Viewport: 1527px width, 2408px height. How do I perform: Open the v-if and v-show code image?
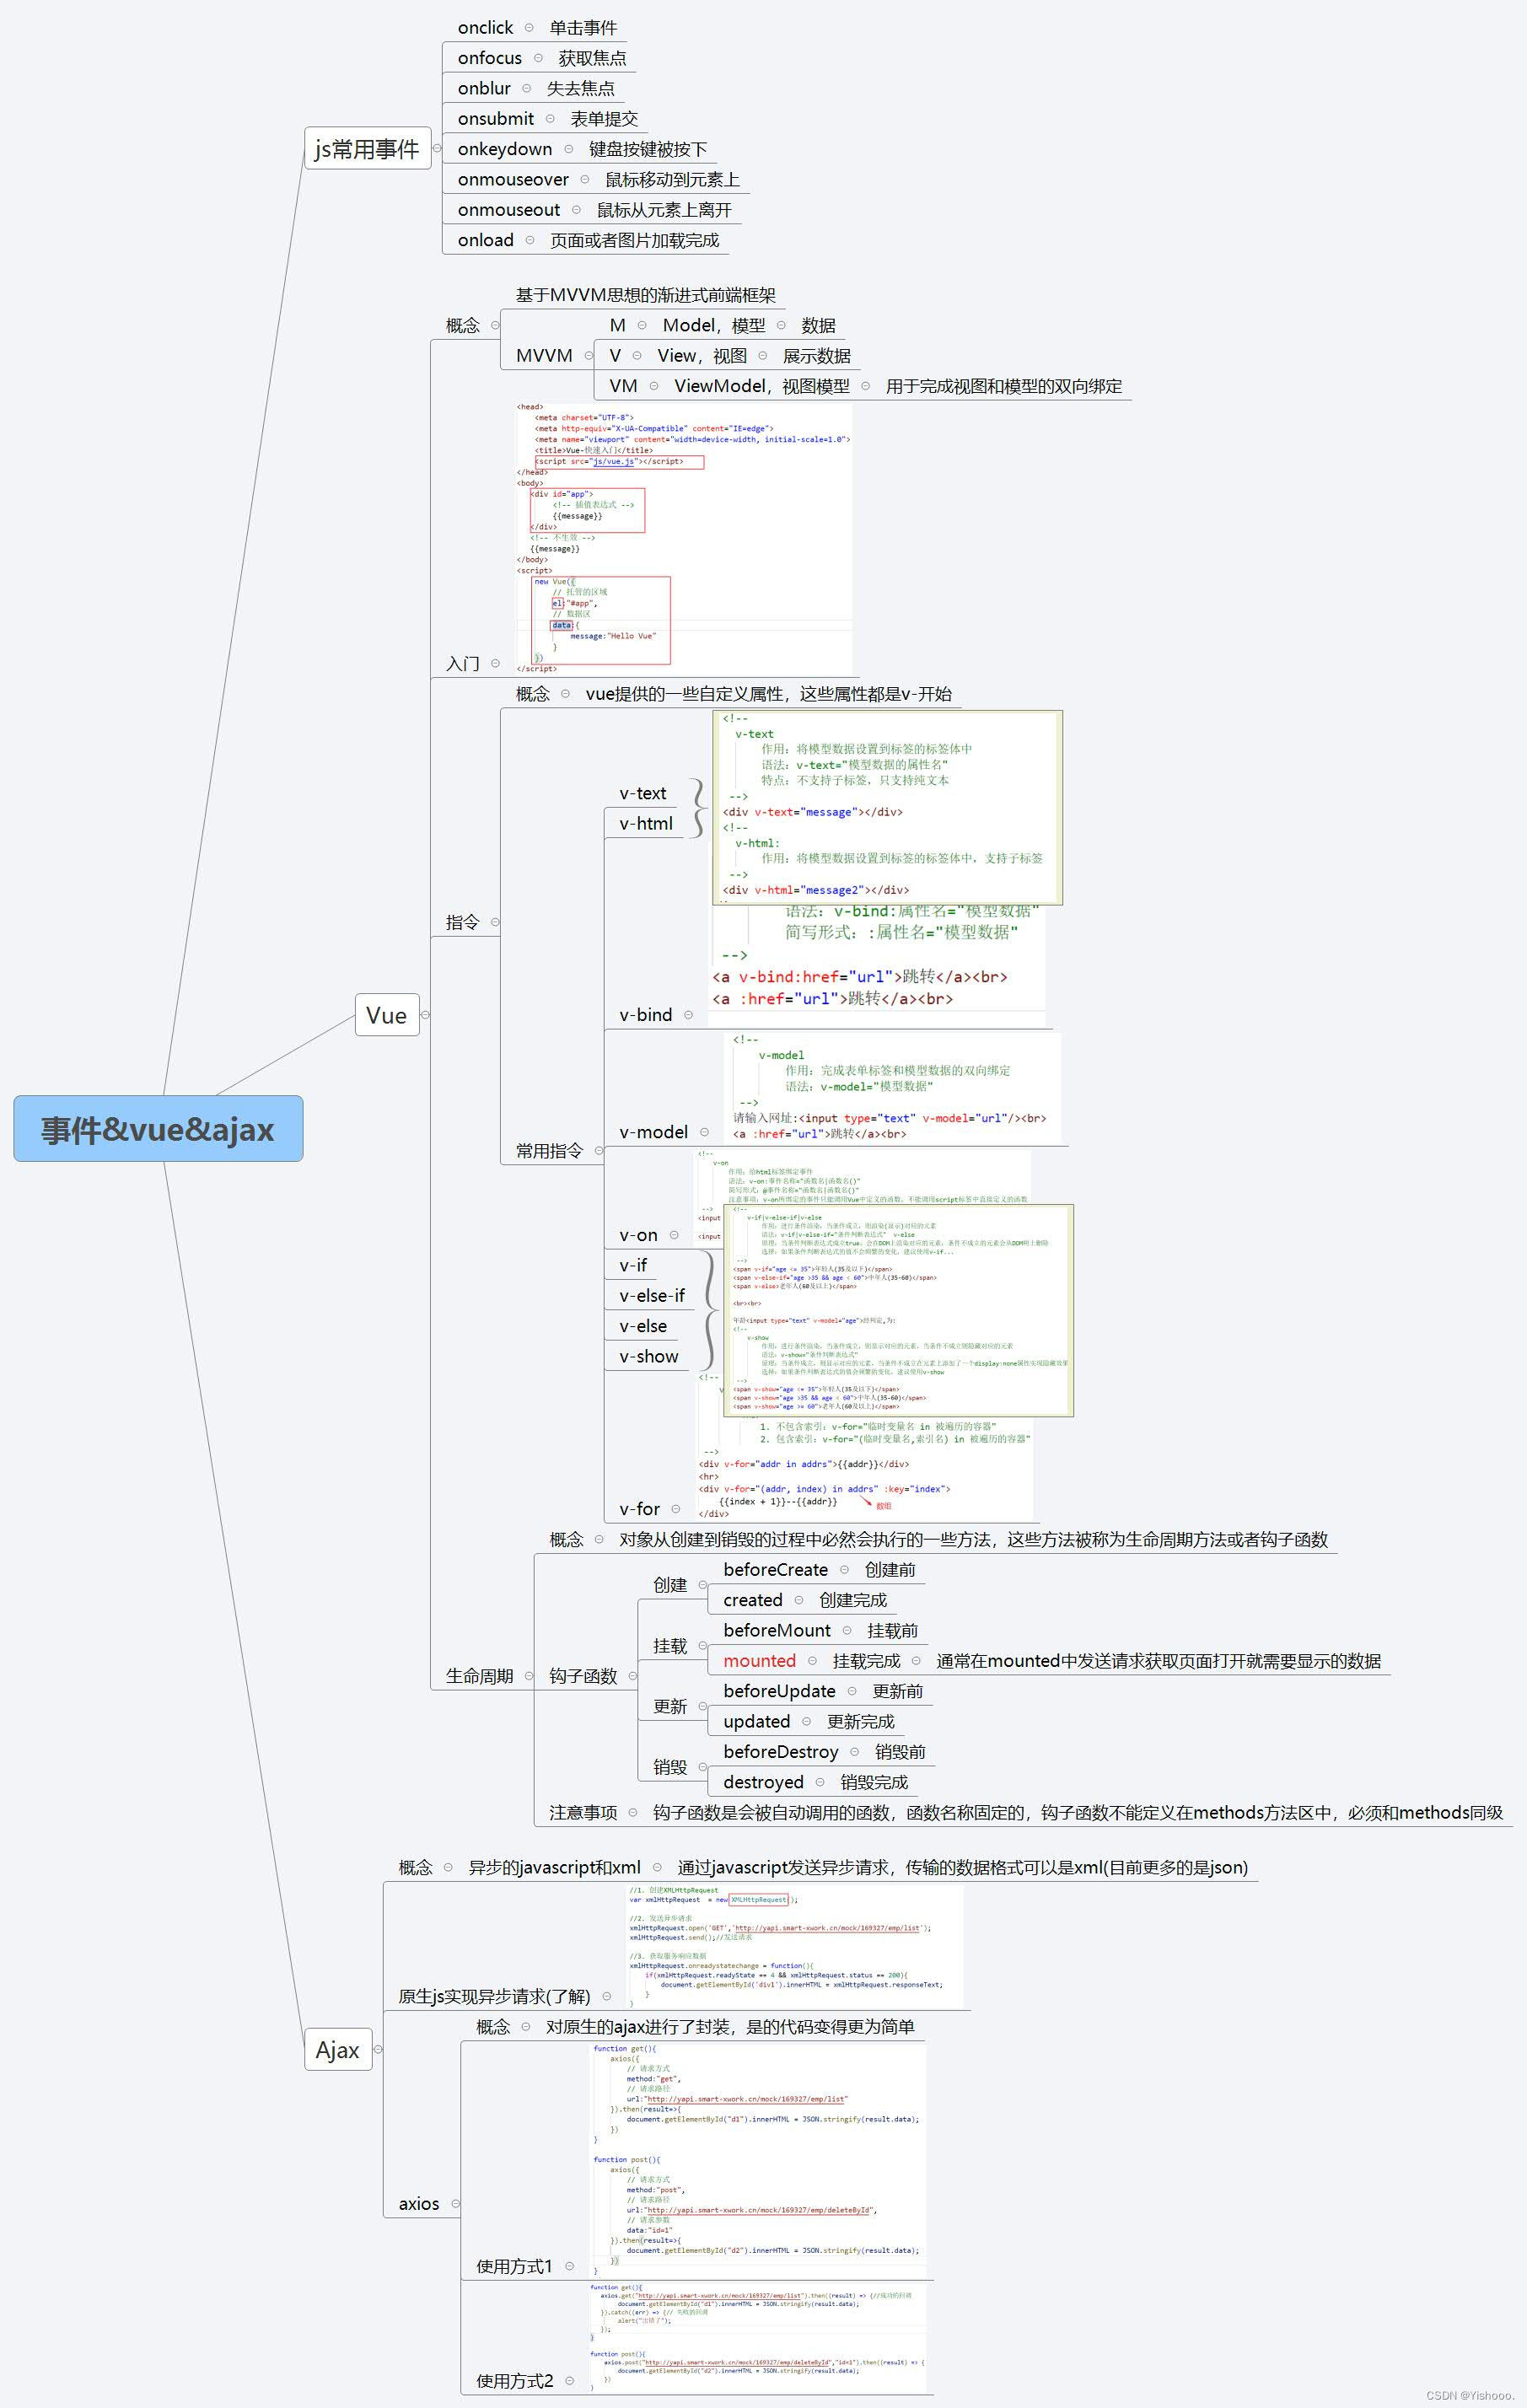pos(898,1310)
